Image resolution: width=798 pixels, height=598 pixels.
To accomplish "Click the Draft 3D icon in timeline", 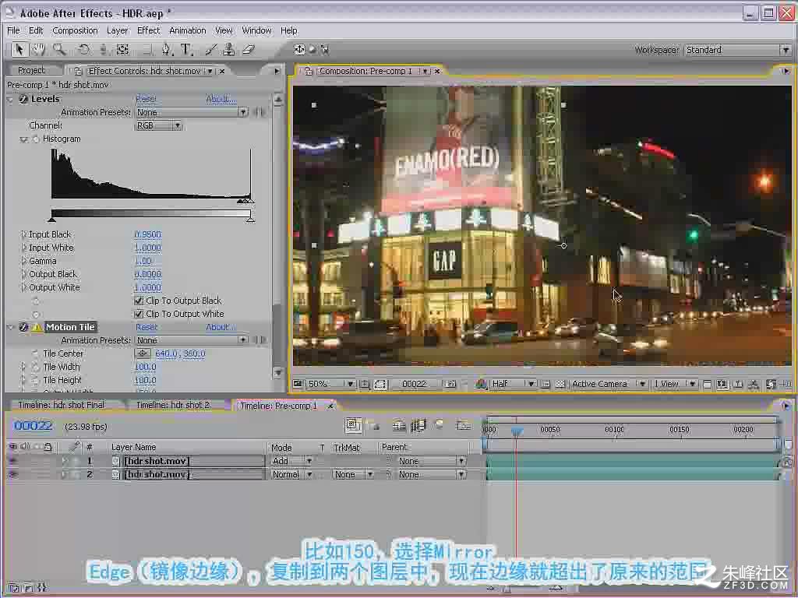I will pyautogui.click(x=375, y=425).
